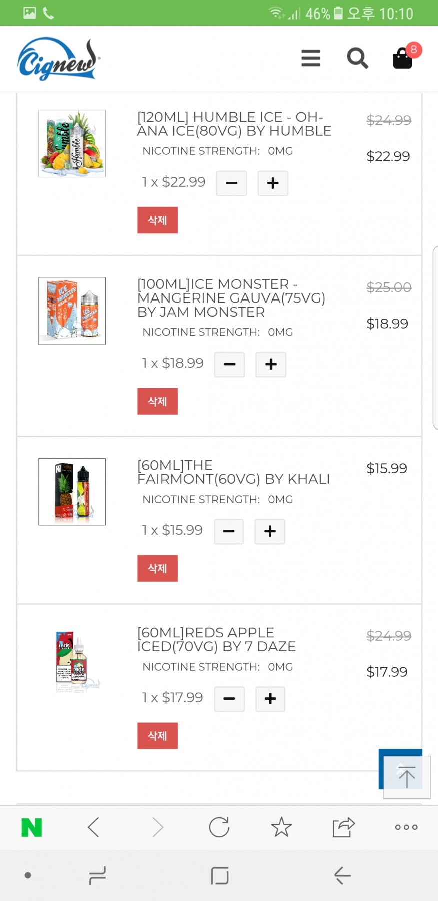Remove Reds Apple Iced with 삭제 button
This screenshot has width=438, height=901.
(157, 736)
